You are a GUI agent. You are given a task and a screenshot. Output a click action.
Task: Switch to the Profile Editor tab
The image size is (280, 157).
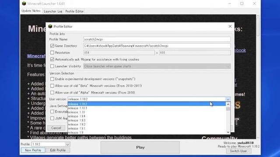[74, 11]
